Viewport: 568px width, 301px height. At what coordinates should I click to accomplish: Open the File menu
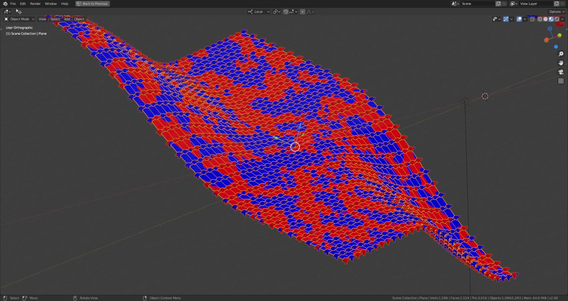coord(13,4)
